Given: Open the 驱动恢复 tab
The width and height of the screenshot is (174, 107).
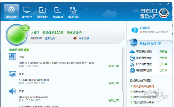Looking at the screenshot, I should pos(58,12).
